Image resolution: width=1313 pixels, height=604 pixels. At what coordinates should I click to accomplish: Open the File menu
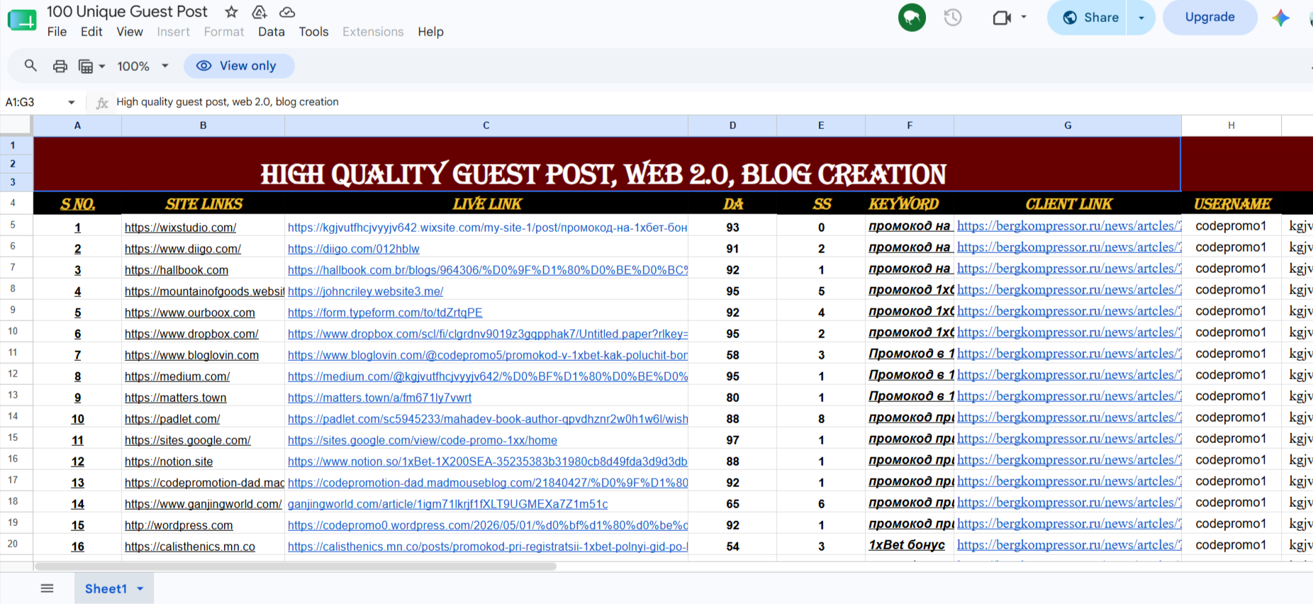pyautogui.click(x=57, y=32)
